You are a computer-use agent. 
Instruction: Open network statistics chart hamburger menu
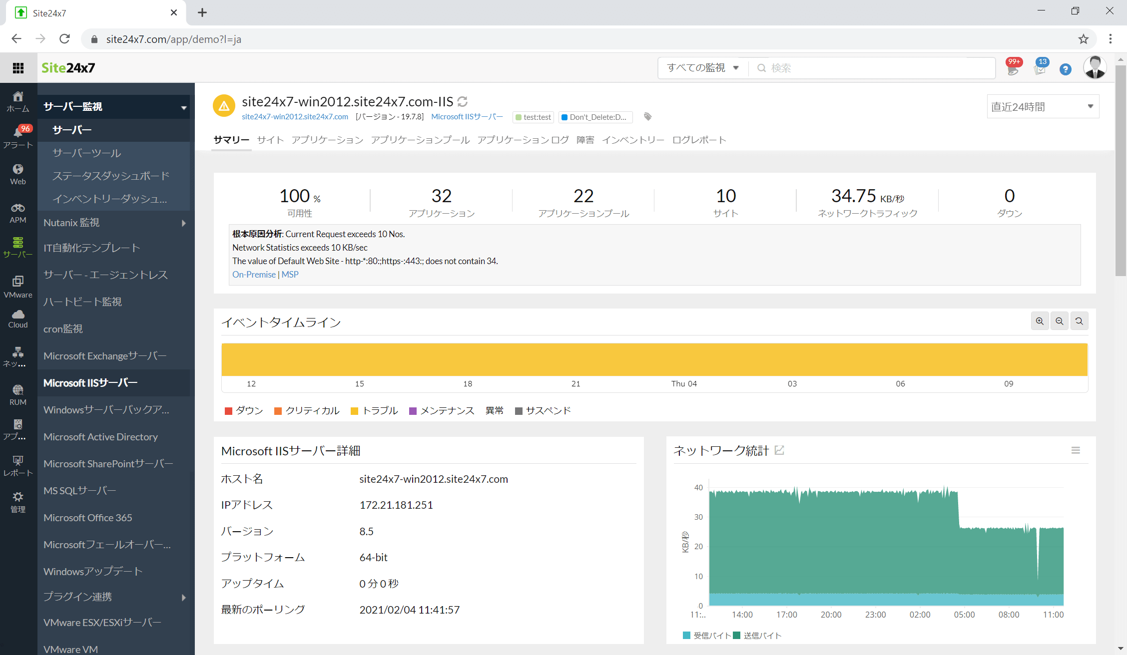[x=1076, y=450]
